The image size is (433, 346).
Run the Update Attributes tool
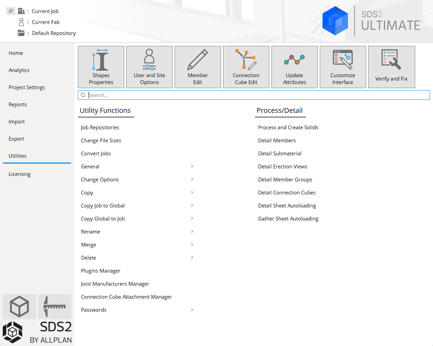[294, 67]
